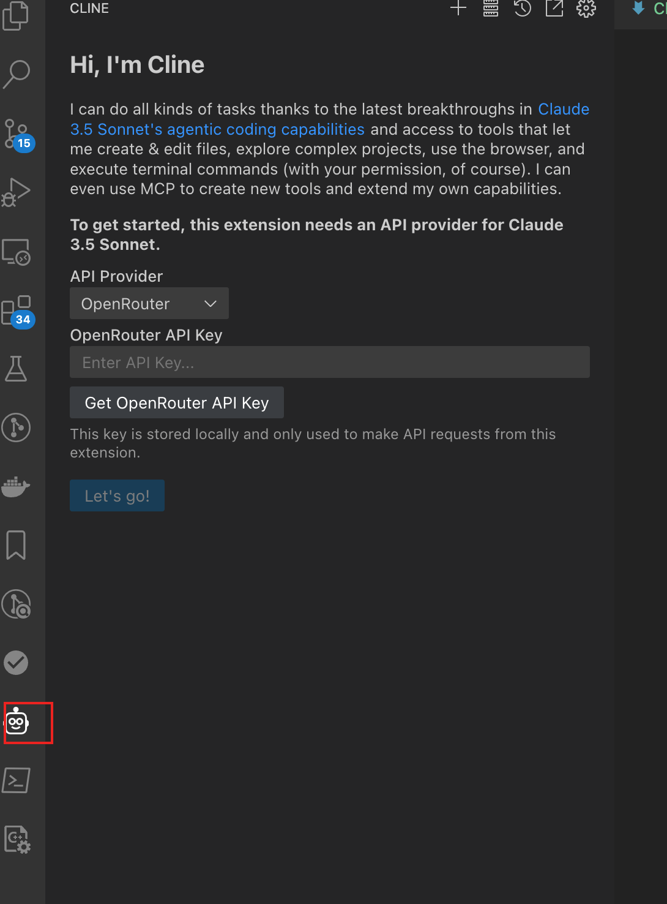The height and width of the screenshot is (904, 667).
Task: Click Get OpenRouter API Key button
Action: tap(177, 402)
